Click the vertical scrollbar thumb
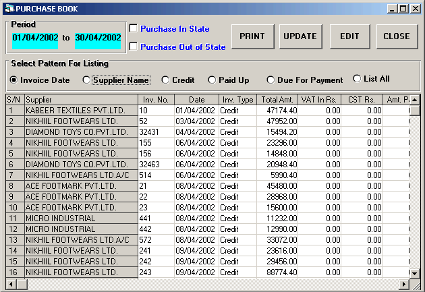 415,111
